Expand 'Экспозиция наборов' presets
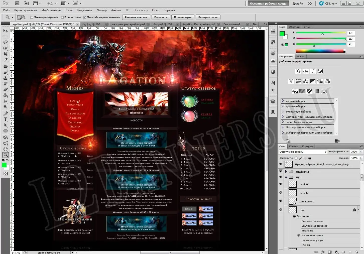Viewport: 364px width, 254px height. click(283, 111)
